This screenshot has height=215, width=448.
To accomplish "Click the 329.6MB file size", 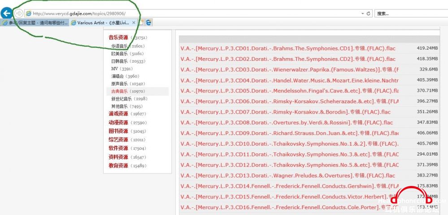I will click(x=428, y=69).
